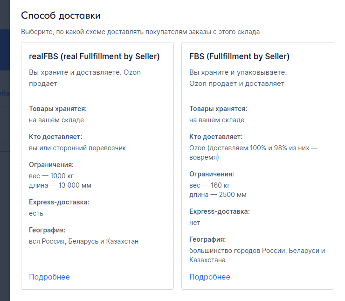Click the 'Ozon (доставляем 100% и 98%' text
The height and width of the screenshot is (301, 345).
(x=254, y=148)
